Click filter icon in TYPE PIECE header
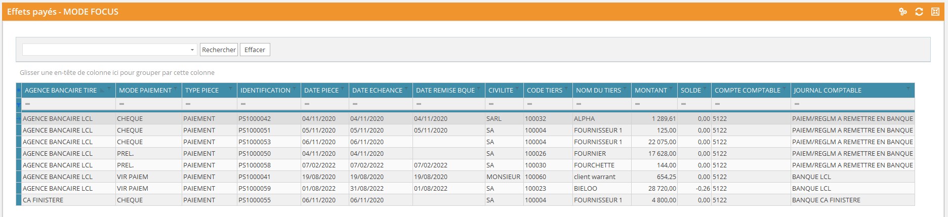Viewport: 948px width, 217px height. [x=231, y=89]
